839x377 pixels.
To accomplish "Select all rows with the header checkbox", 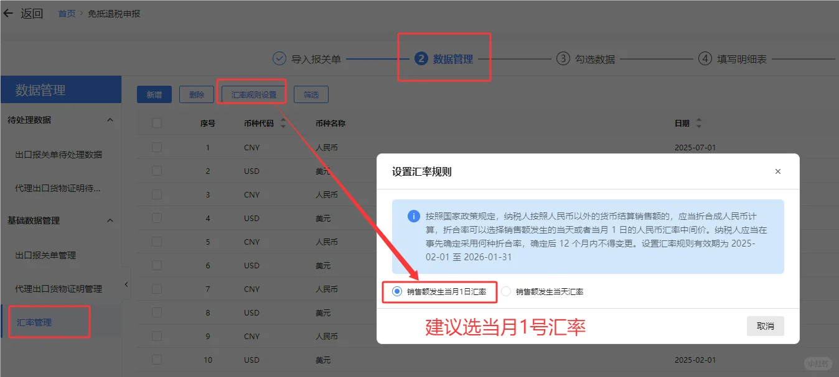I will [x=156, y=123].
